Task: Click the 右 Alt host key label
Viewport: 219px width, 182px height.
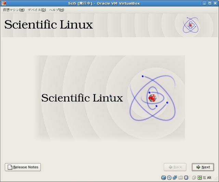Action: pyautogui.click(x=207, y=178)
